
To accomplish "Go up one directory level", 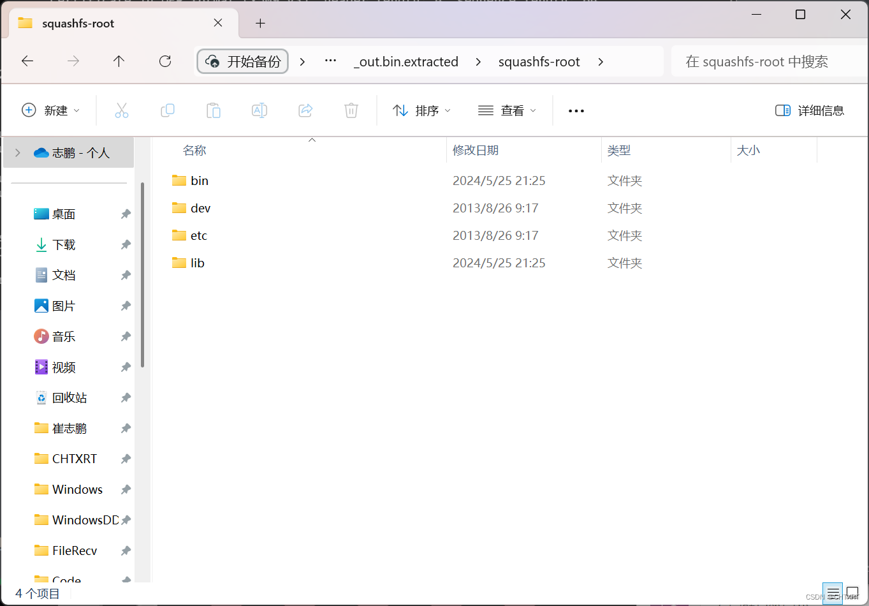I will pos(119,61).
